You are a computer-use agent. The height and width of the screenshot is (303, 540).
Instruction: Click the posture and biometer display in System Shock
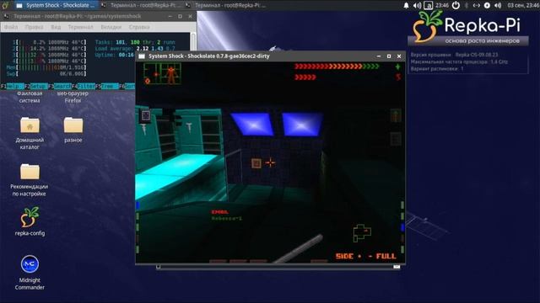tap(162, 73)
